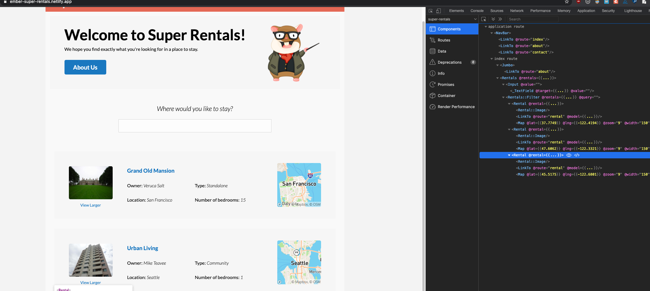Select the LinkTo @route="index" tree row

coord(565,39)
